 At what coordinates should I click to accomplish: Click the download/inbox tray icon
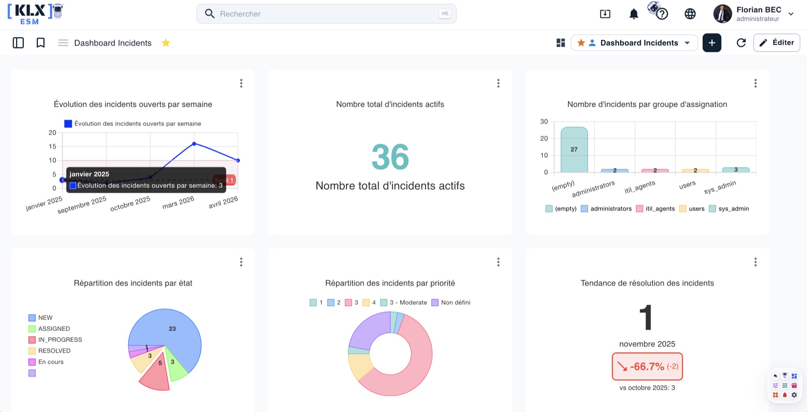pyautogui.click(x=605, y=14)
